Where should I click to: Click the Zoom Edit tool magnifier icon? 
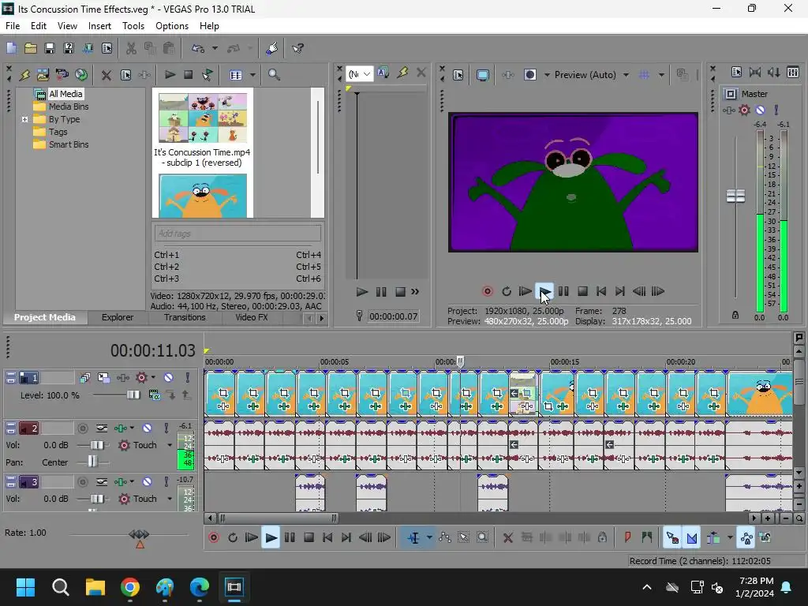click(482, 538)
